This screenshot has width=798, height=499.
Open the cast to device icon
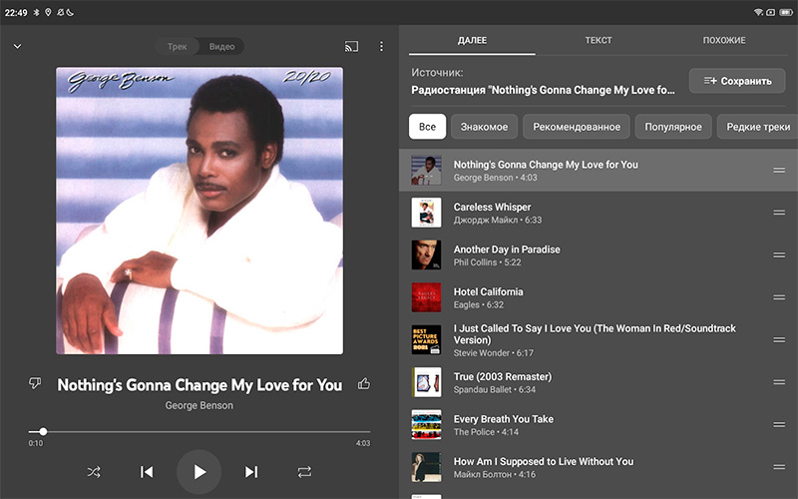(351, 47)
